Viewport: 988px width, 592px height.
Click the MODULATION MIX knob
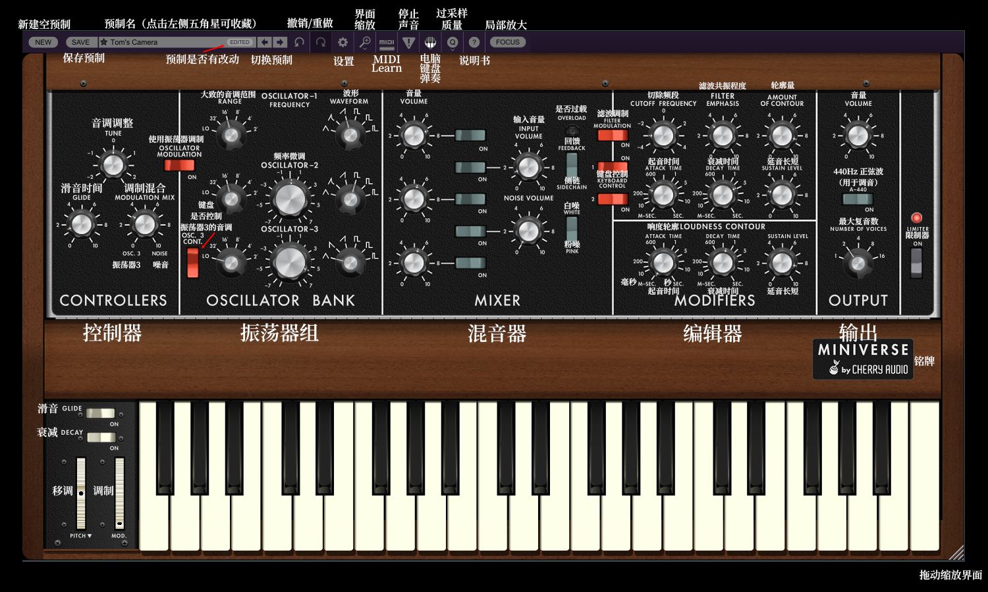pyautogui.click(x=144, y=224)
